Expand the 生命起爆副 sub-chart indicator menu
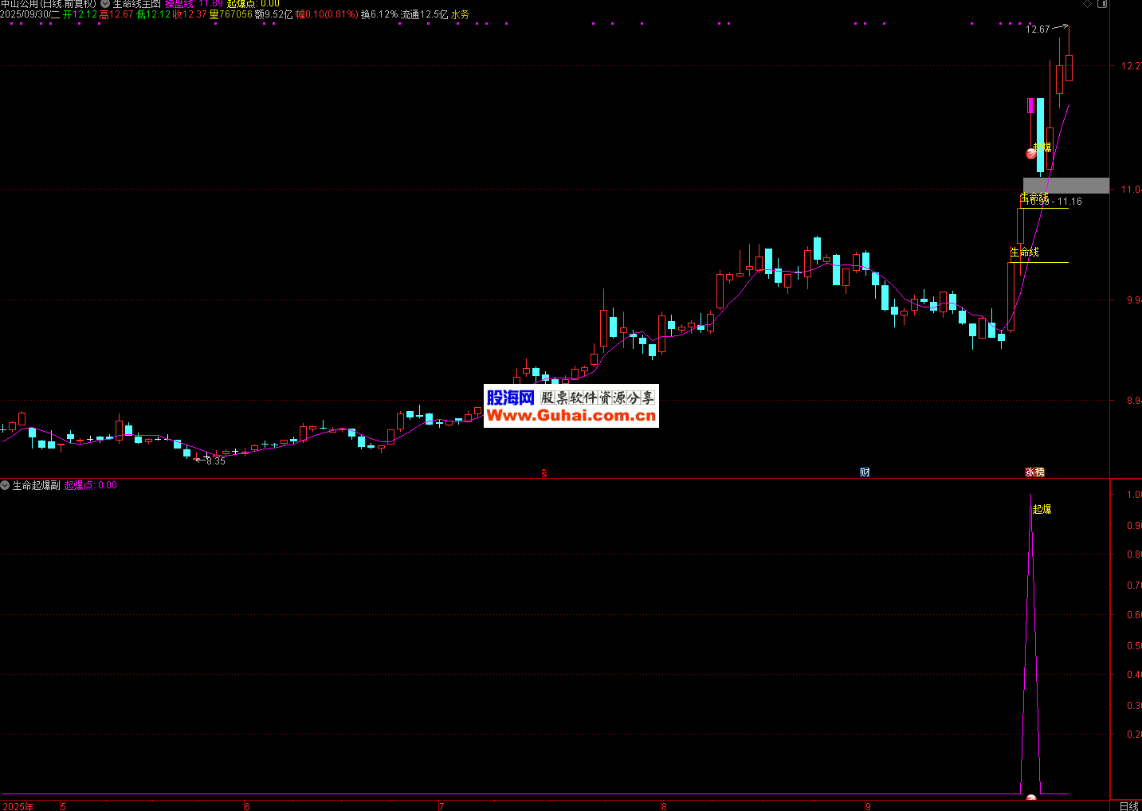Viewport: 1142px width, 811px height. coord(5,485)
